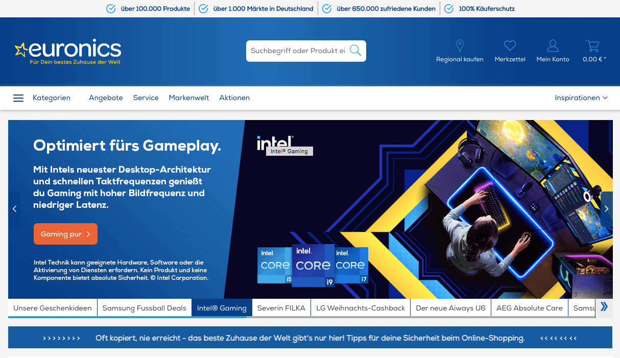Click the 'Optimiert fürs Gameplay.' headline
Screen dimensions: 620x358
coord(127,146)
